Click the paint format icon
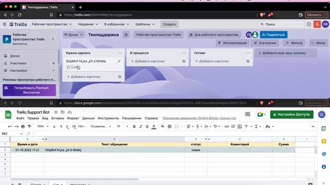This screenshot has width=330, height=185. pyautogui.click(x=29, y=126)
